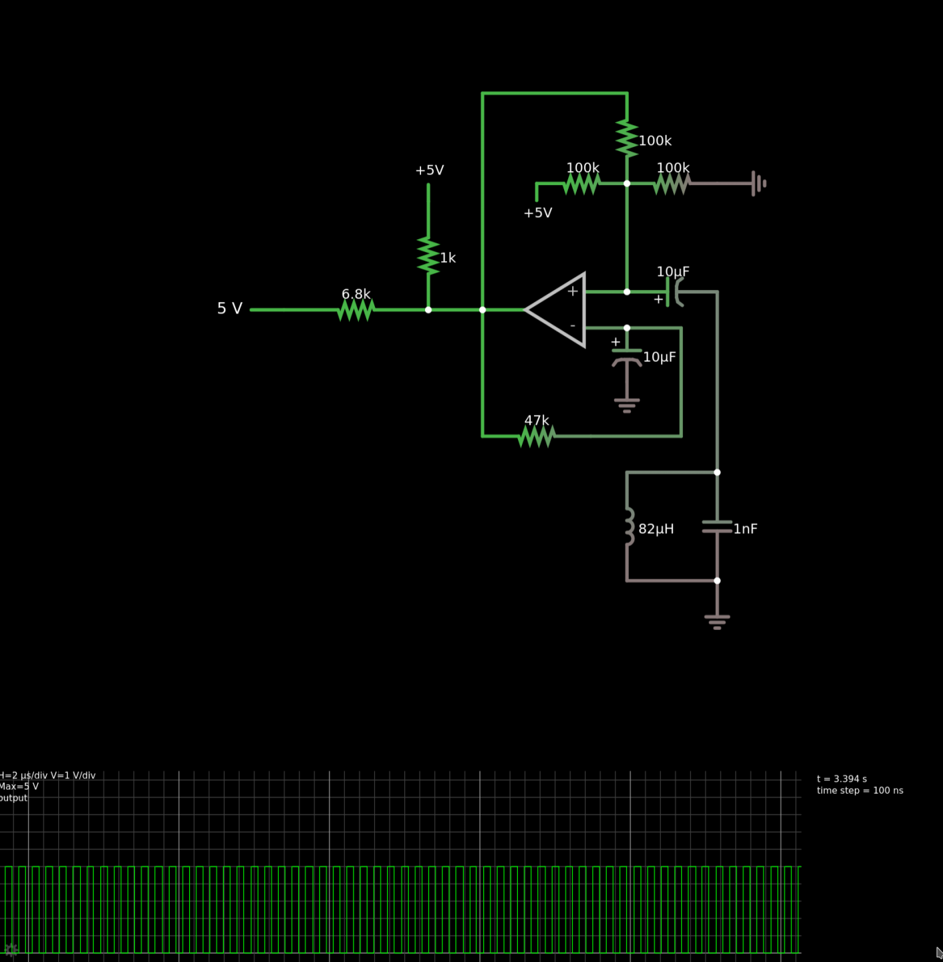Select the 1nF capacitor
Screen dimensions: 943x962
[717, 527]
